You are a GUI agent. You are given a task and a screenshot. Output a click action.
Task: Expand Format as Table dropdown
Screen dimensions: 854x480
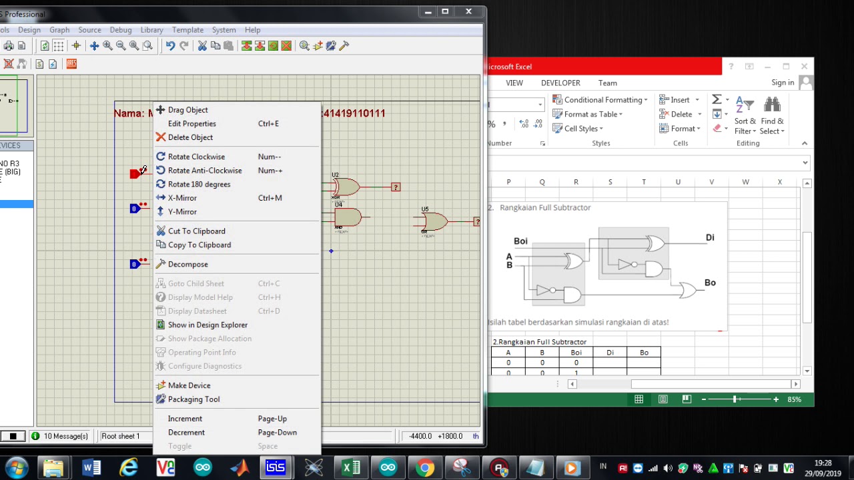coord(588,114)
